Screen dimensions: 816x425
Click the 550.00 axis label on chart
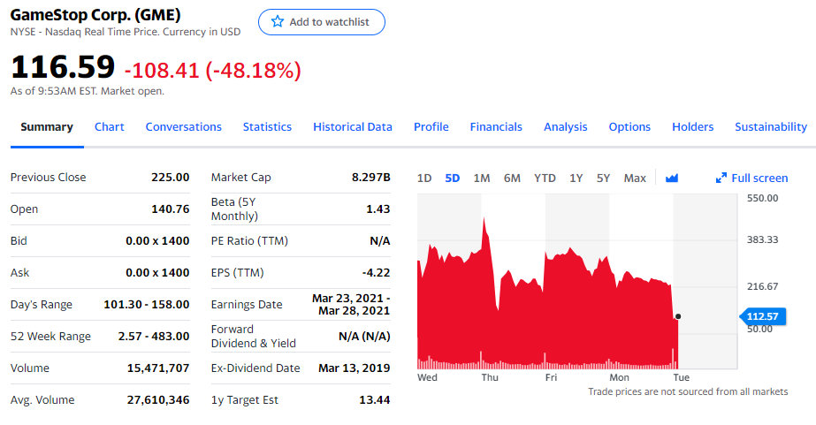(762, 198)
